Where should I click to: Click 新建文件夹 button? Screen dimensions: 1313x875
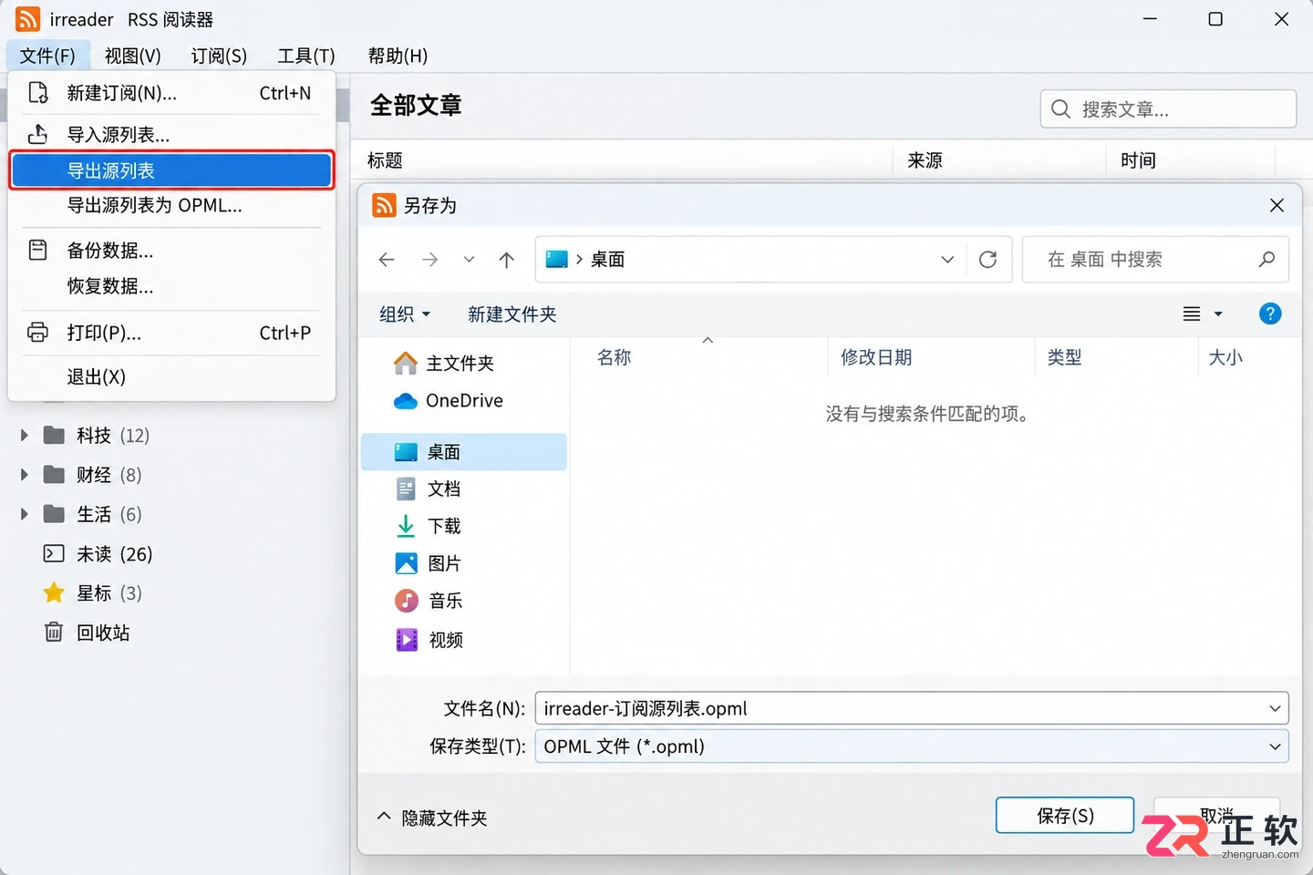point(512,314)
